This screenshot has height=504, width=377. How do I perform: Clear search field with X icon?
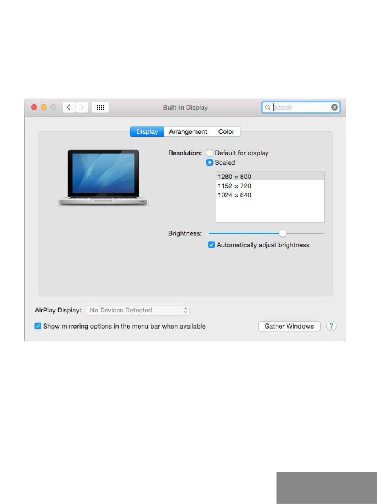click(x=335, y=107)
